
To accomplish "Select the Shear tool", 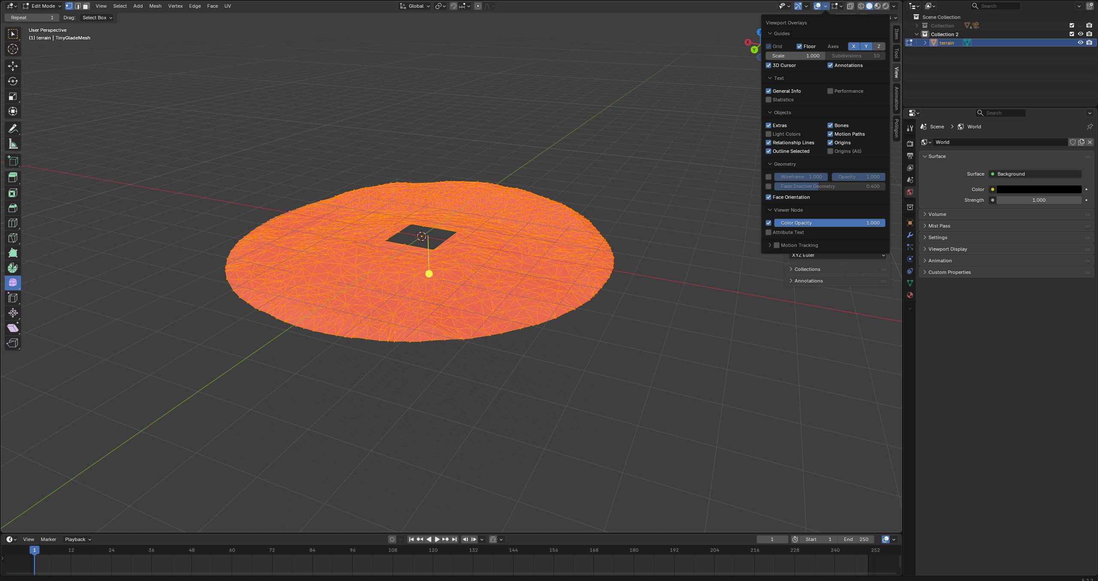I will click(13, 328).
